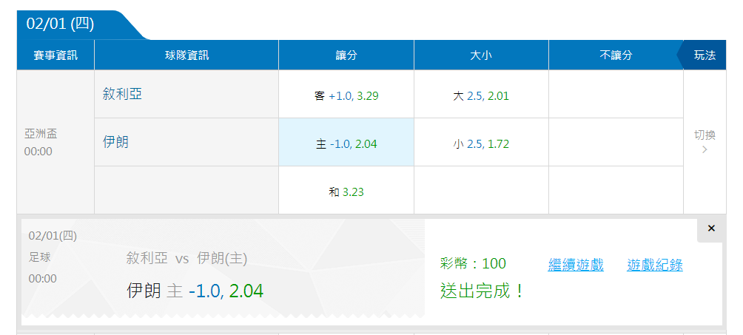Screen dimensions: 743x335
Task: Click the 切換 switch chevron arrow
Action: [705, 149]
